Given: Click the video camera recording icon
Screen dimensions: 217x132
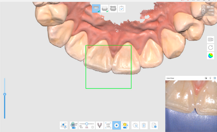Looking at the screenshot, I should coord(211,39).
